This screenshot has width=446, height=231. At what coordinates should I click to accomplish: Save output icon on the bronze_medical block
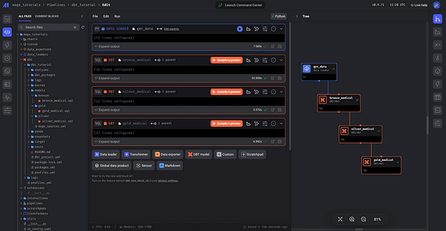[280, 78]
